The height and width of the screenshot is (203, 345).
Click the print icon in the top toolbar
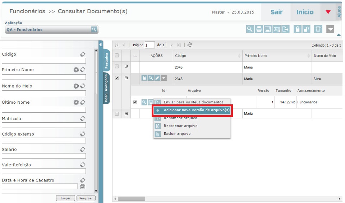(x=259, y=29)
